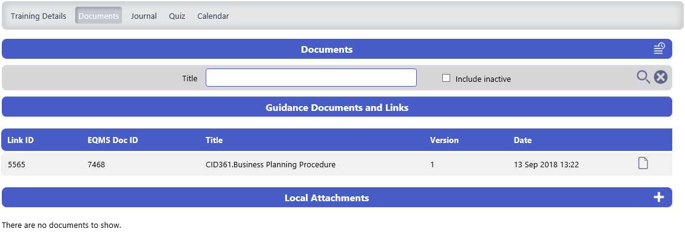Switch to the Training Details tab
Viewport: 685px width, 240px height.
(x=38, y=16)
